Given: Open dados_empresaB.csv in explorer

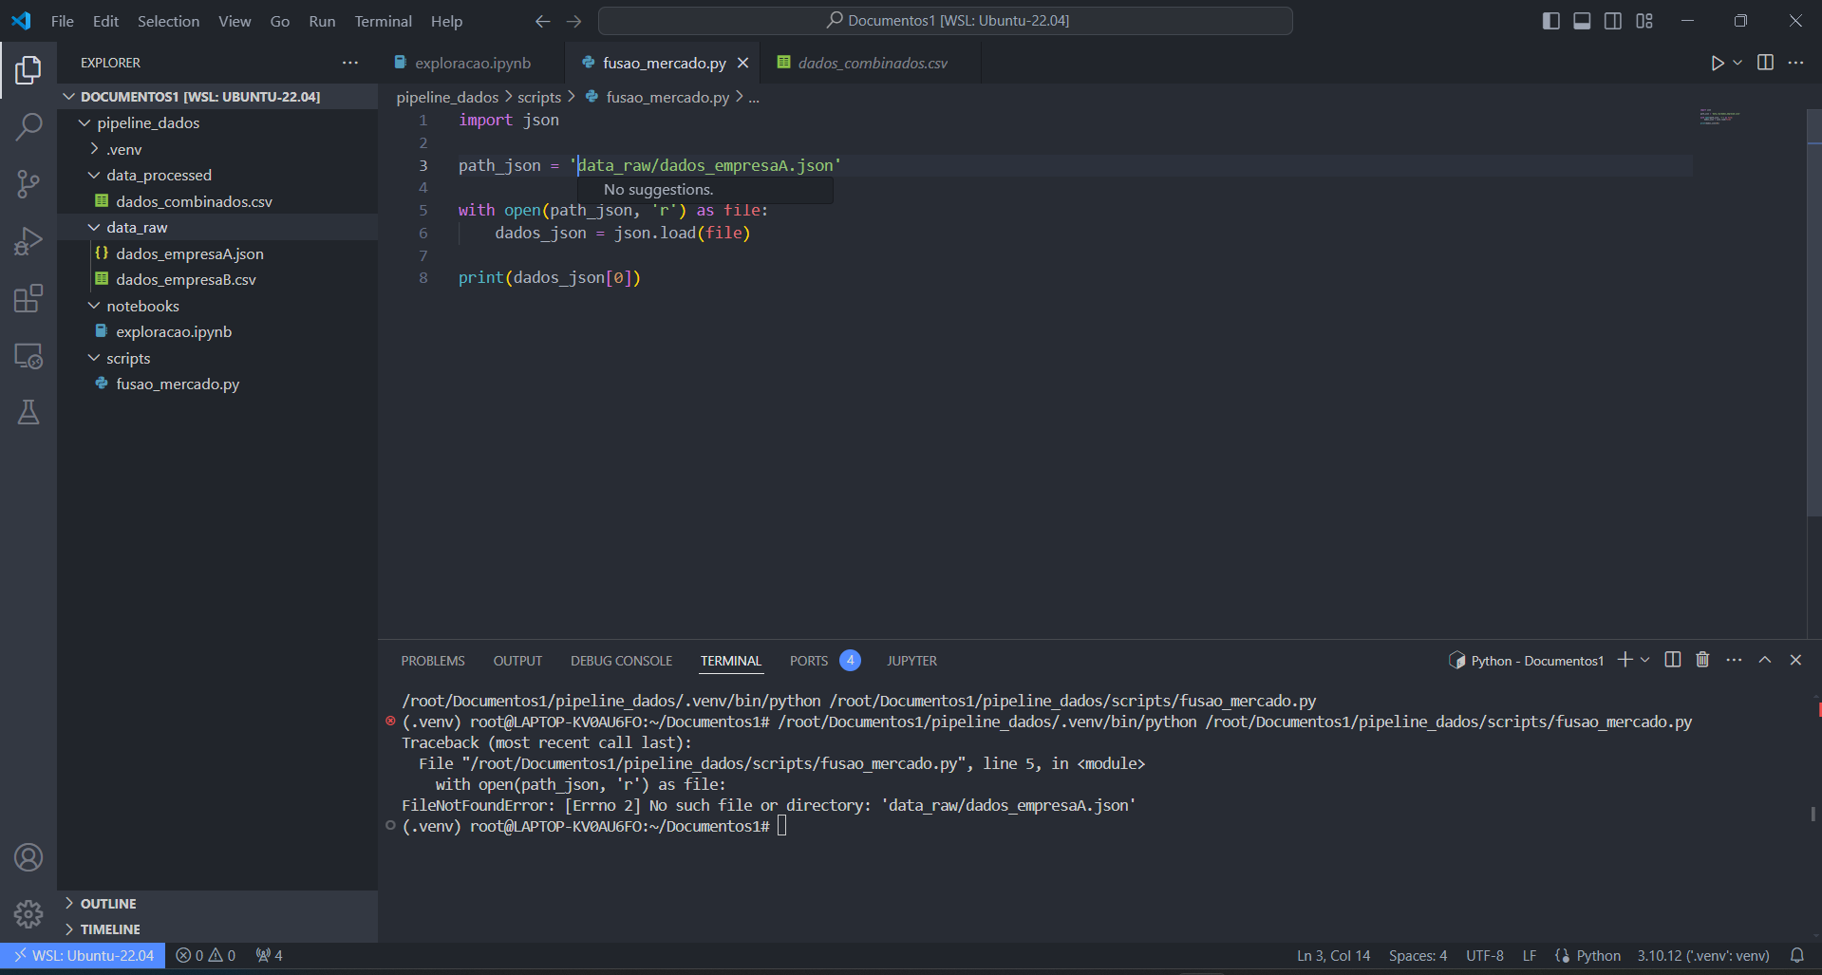Looking at the screenshot, I should pyautogui.click(x=186, y=279).
